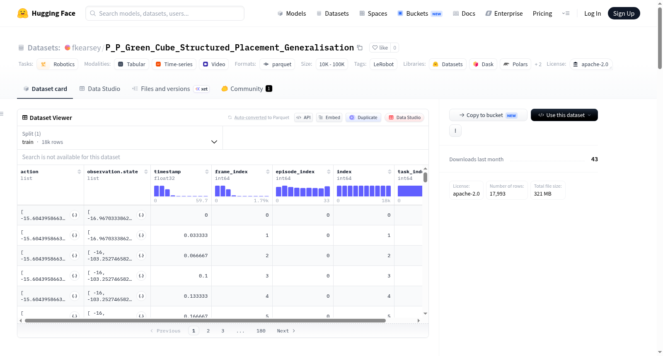Open the navigation overflow menu icon
The height and width of the screenshot is (356, 663).
566,13
